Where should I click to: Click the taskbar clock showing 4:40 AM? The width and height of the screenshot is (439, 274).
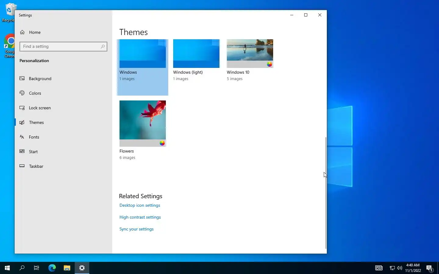(x=413, y=268)
